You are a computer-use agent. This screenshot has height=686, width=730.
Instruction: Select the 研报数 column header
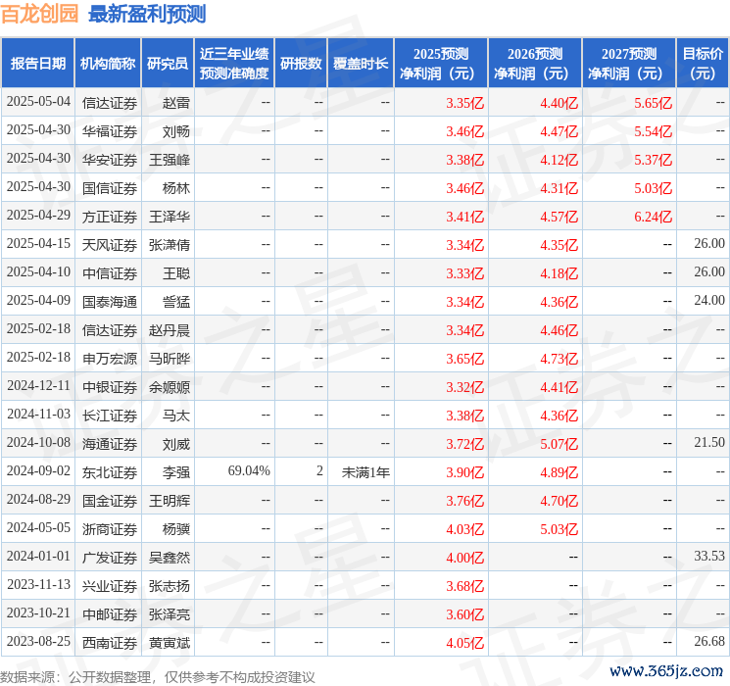coord(301,64)
